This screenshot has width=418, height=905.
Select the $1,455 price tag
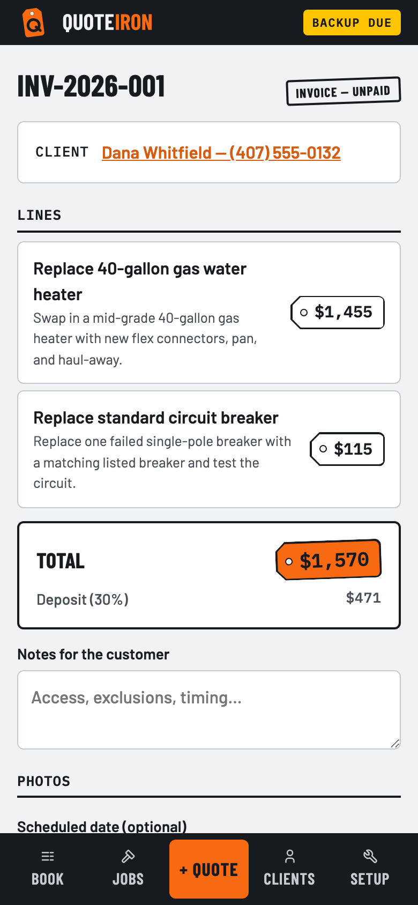click(338, 312)
